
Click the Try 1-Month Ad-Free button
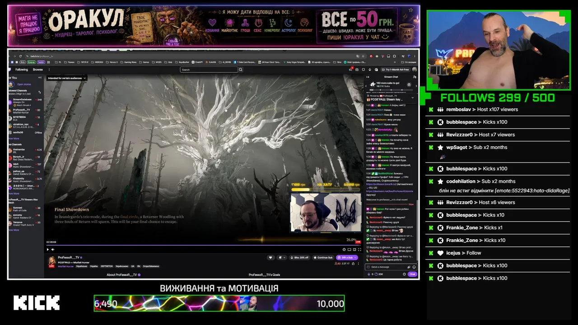tap(395, 70)
